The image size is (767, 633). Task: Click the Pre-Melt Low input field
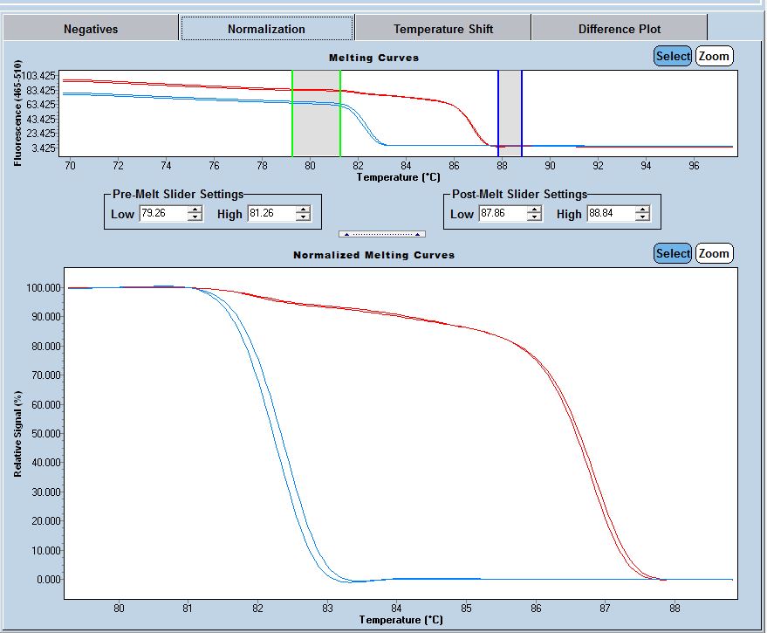(x=163, y=214)
